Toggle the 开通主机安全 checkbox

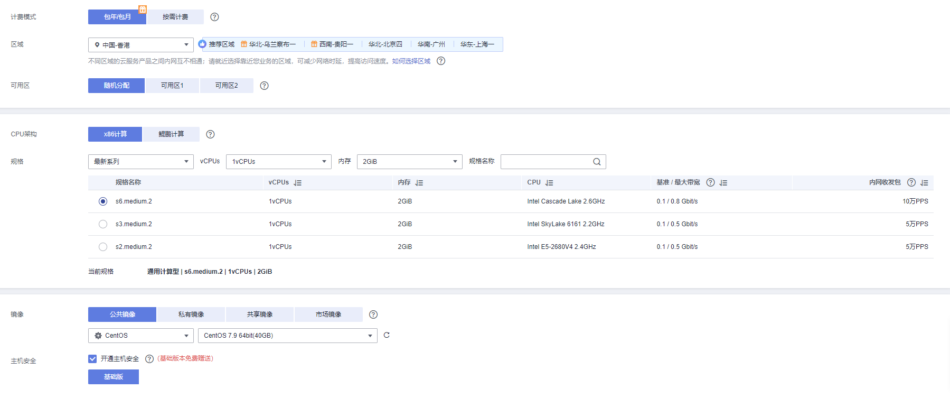92,359
